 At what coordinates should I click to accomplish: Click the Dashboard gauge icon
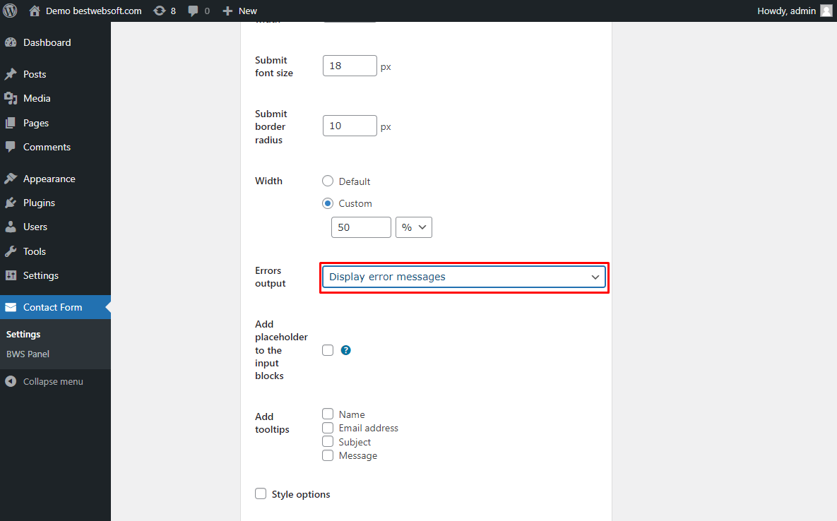click(11, 42)
